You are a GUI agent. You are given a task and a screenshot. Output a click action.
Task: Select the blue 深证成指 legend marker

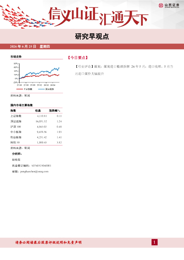(x=41, y=89)
